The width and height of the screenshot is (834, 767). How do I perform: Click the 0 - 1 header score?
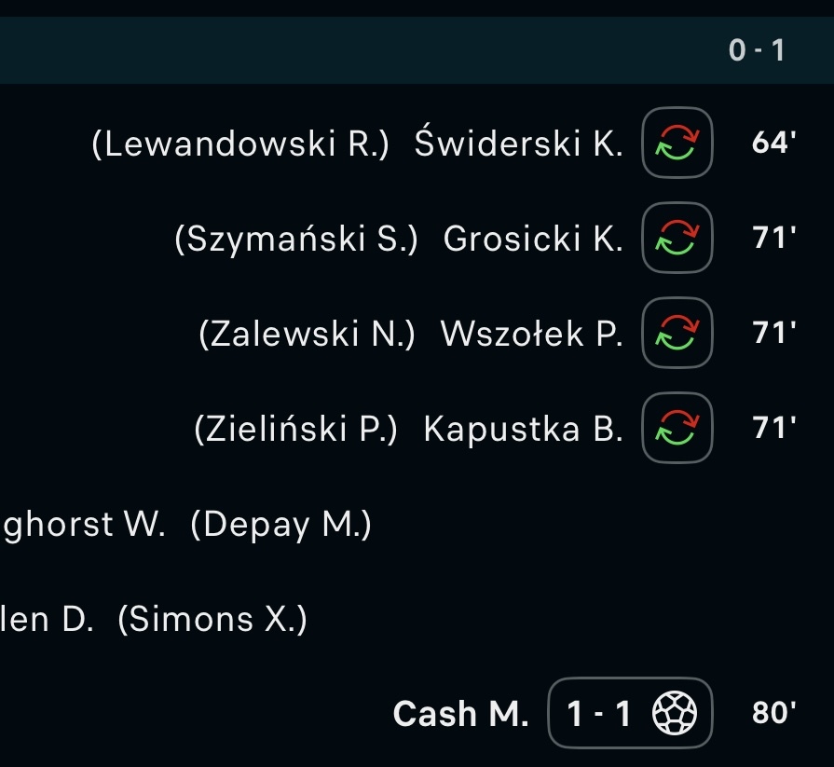tap(757, 50)
